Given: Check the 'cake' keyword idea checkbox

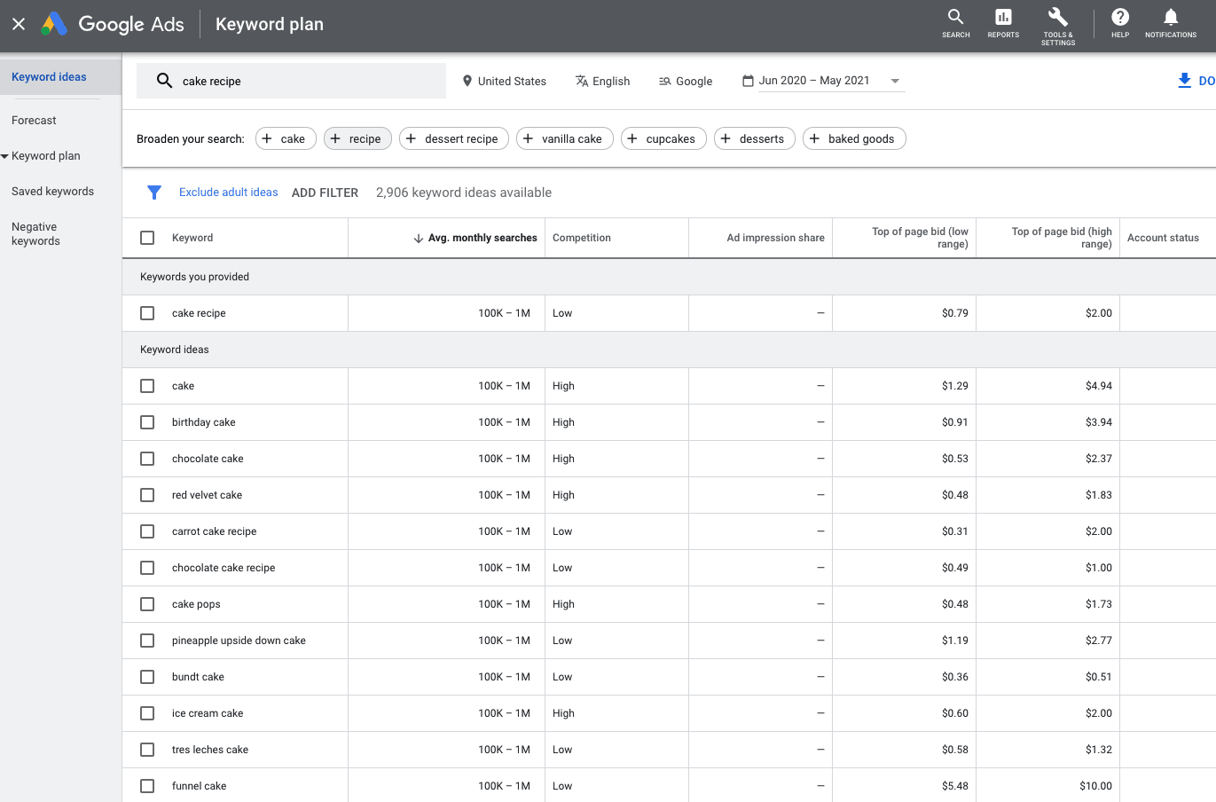Looking at the screenshot, I should pyautogui.click(x=147, y=386).
